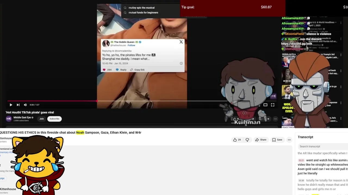Select 'mutiny epic the musical' search suggestion
Viewport: 348px width, 195px height.
(141, 8)
